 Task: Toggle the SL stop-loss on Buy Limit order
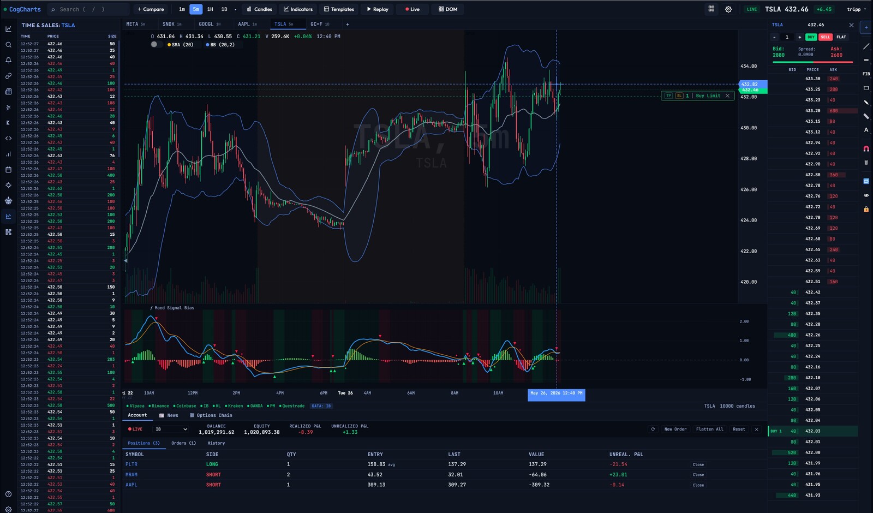[679, 96]
